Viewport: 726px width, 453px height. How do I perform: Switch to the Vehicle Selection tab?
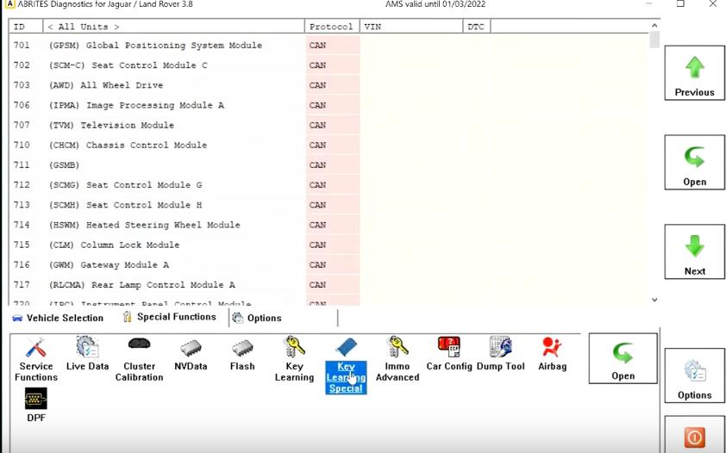58,318
